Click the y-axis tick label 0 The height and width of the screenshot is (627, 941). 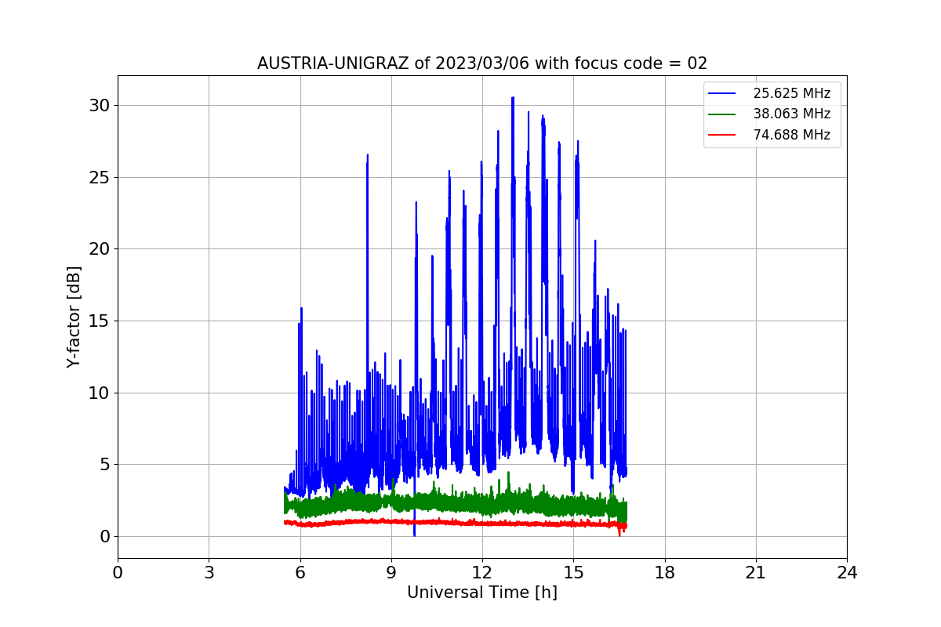click(x=104, y=537)
